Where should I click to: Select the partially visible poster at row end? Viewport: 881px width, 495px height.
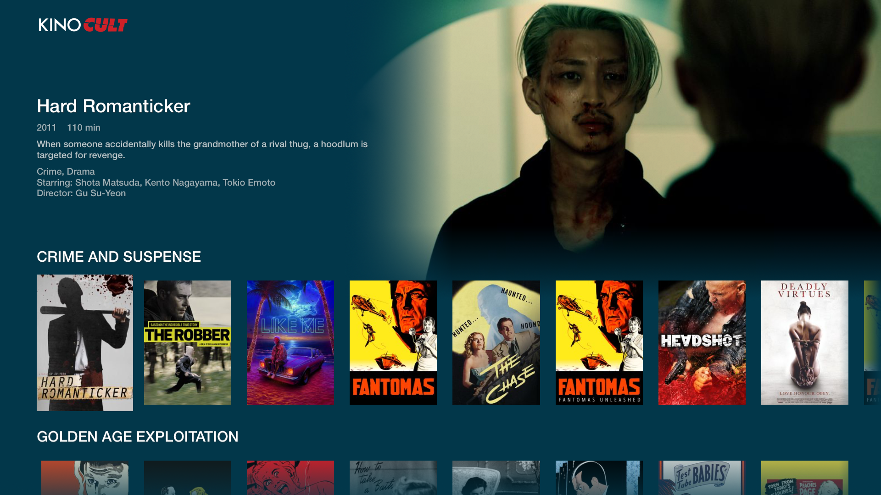(872, 342)
